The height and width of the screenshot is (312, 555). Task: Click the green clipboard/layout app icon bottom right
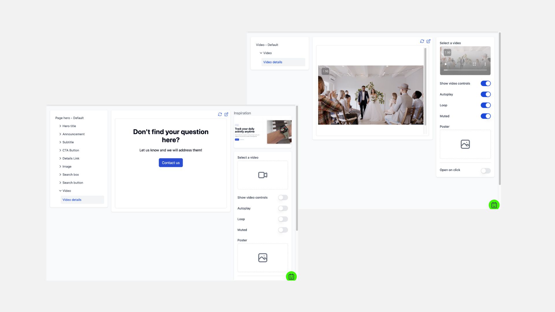494,205
